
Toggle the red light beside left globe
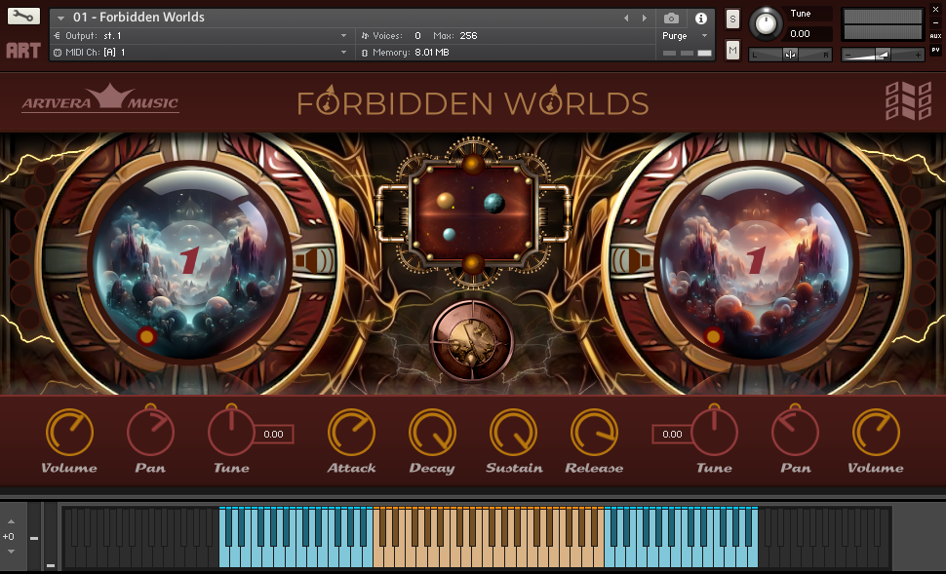146,336
